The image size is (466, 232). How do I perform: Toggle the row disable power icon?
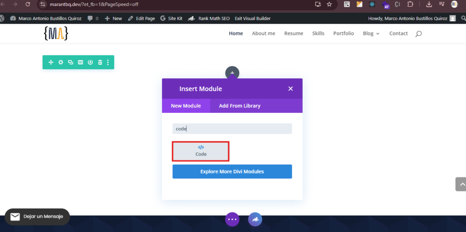(90, 62)
